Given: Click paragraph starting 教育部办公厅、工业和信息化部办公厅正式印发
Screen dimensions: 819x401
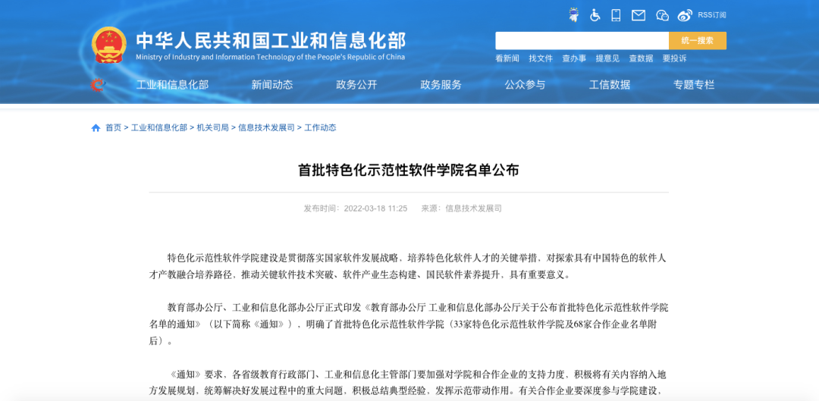Looking at the screenshot, I should tap(409, 324).
